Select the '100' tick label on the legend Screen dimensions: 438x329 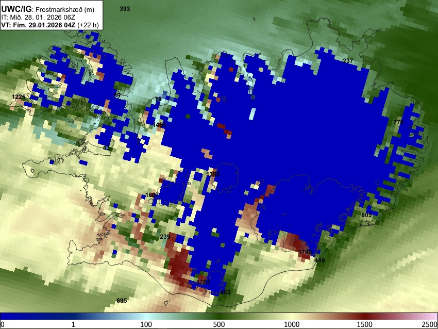pos(146,324)
